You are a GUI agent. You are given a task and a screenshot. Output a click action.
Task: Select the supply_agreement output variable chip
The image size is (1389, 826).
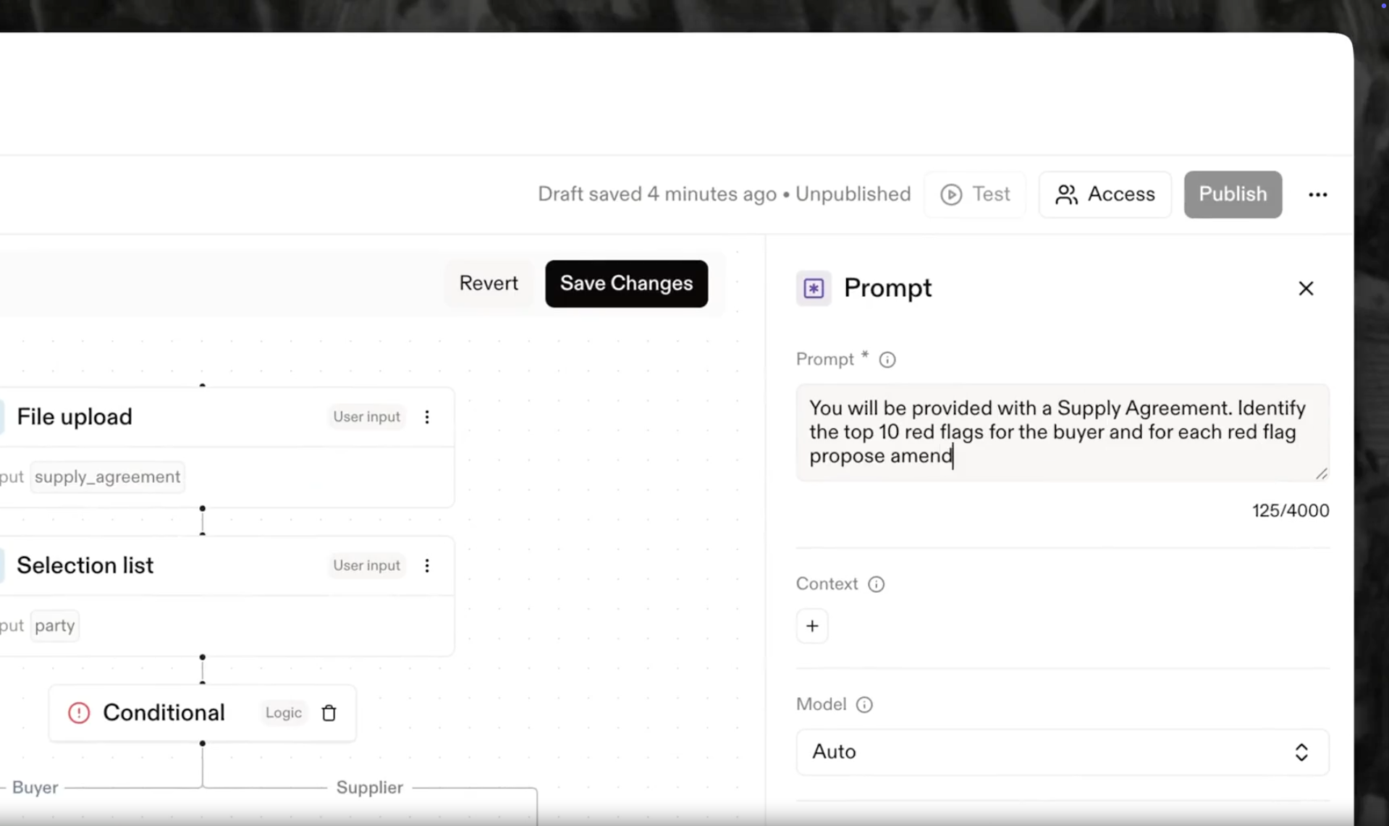coord(107,477)
